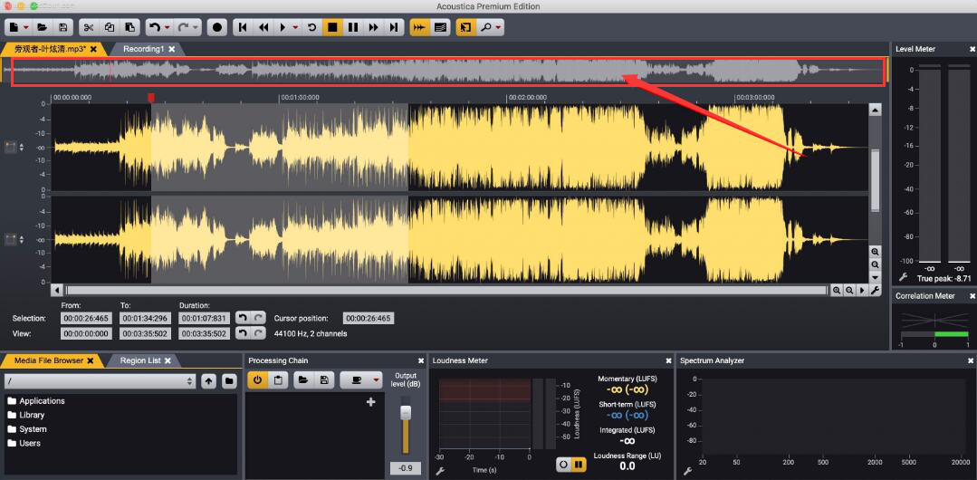Open the New file dropdown arrow
Screen dimensions: 977x480
click(25, 27)
